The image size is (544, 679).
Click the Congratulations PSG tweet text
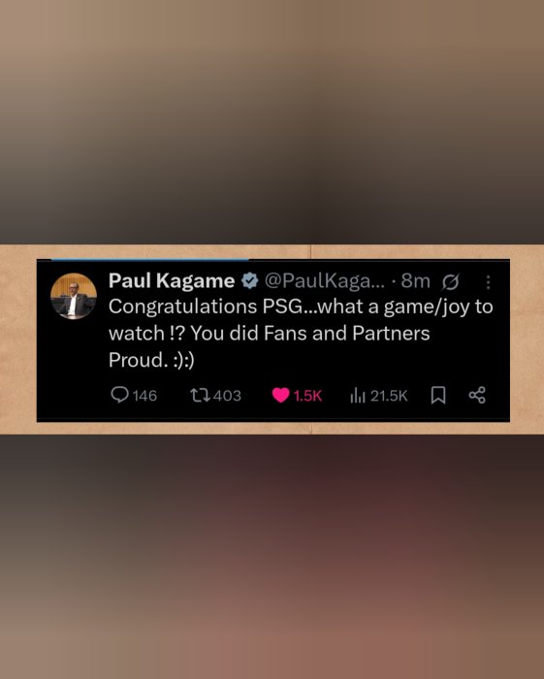[301, 333]
